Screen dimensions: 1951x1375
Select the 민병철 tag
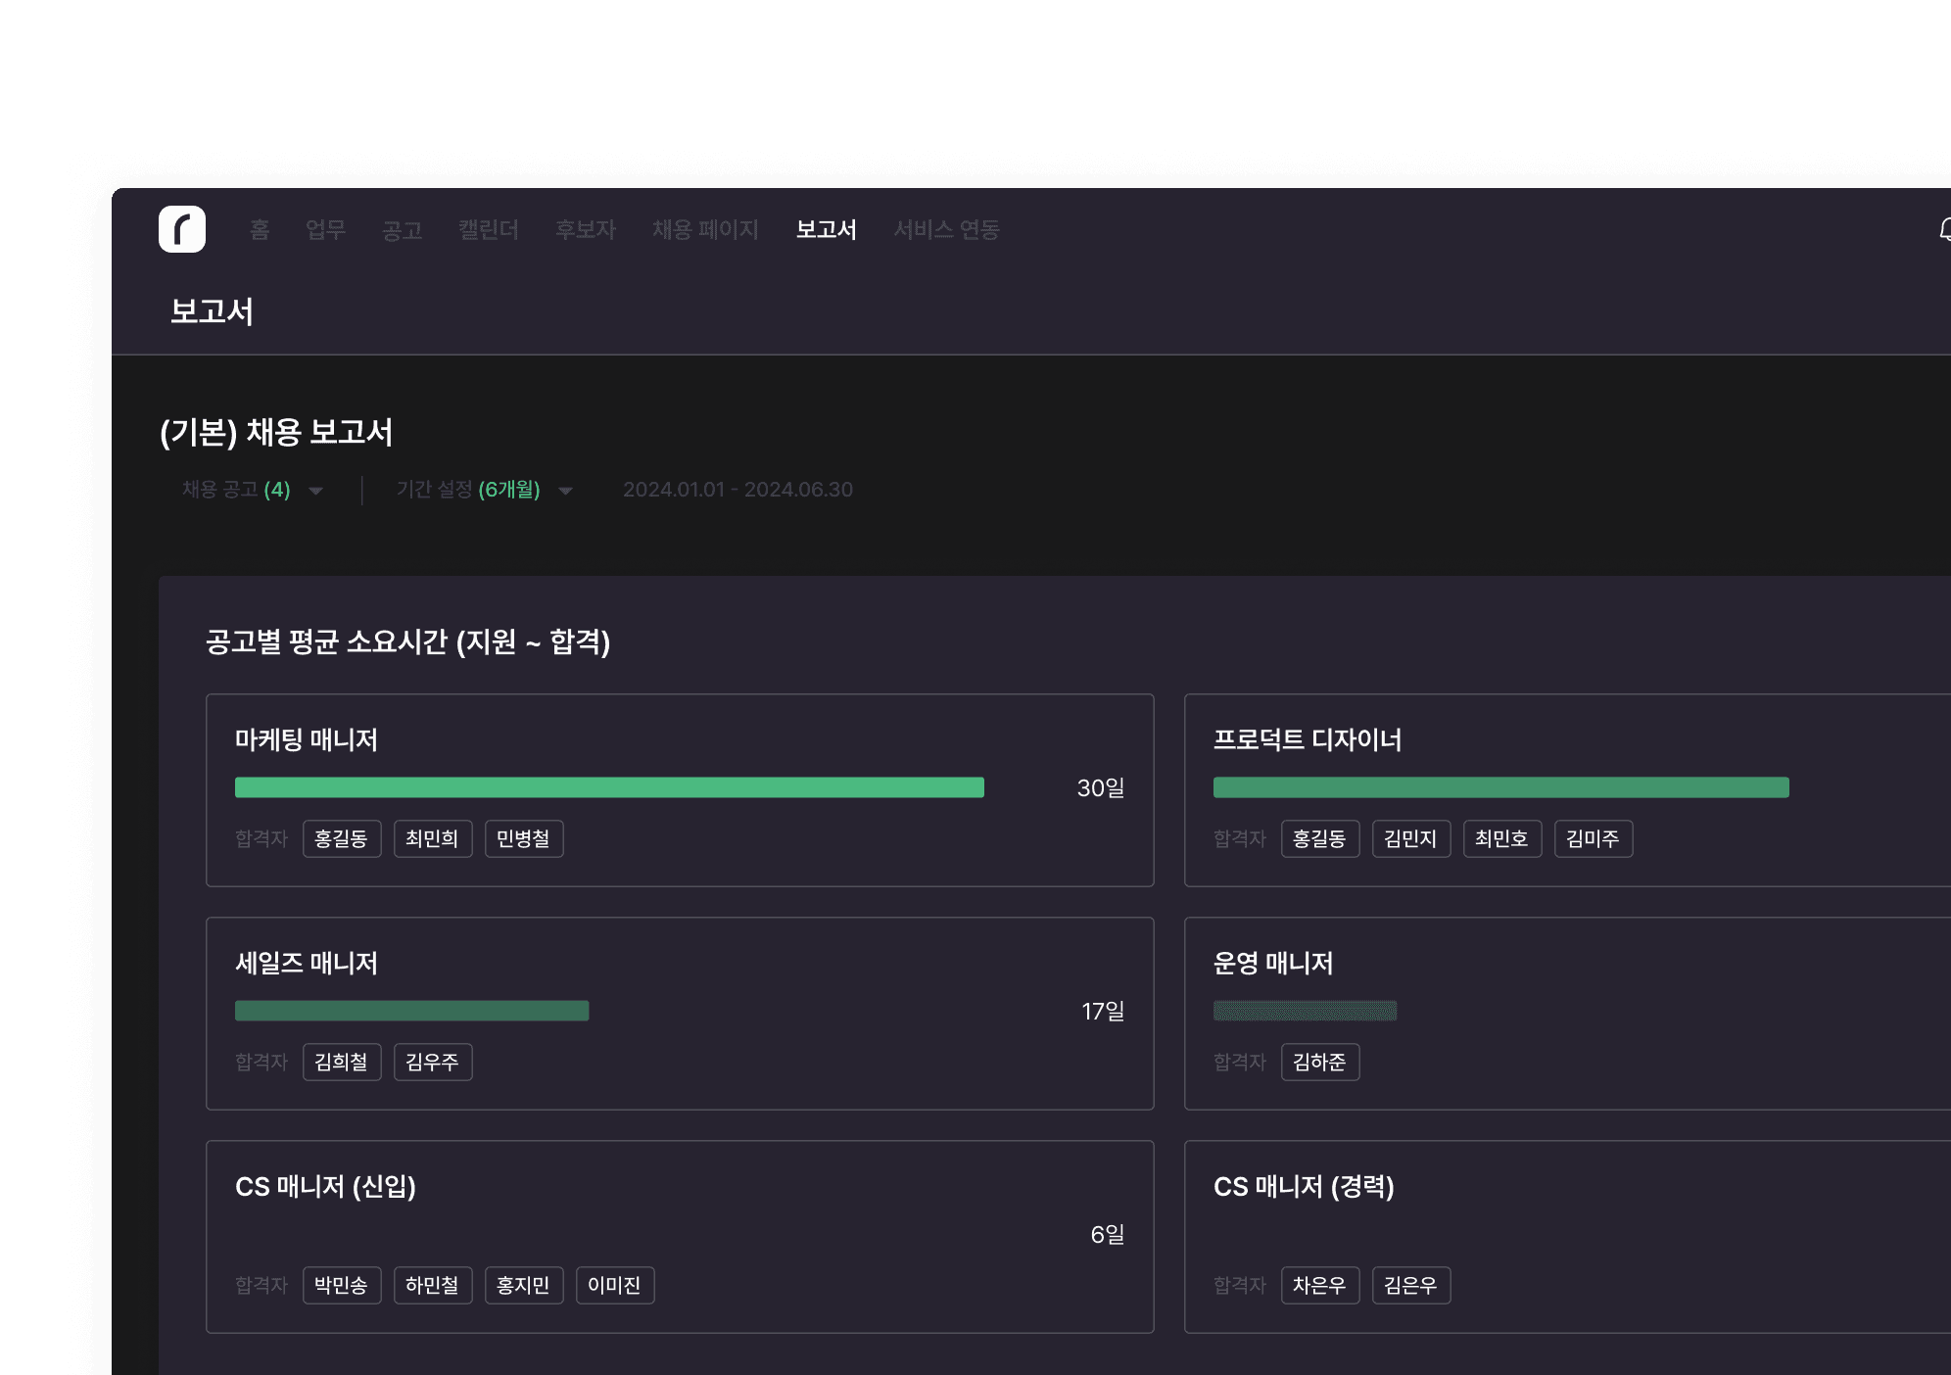(524, 838)
